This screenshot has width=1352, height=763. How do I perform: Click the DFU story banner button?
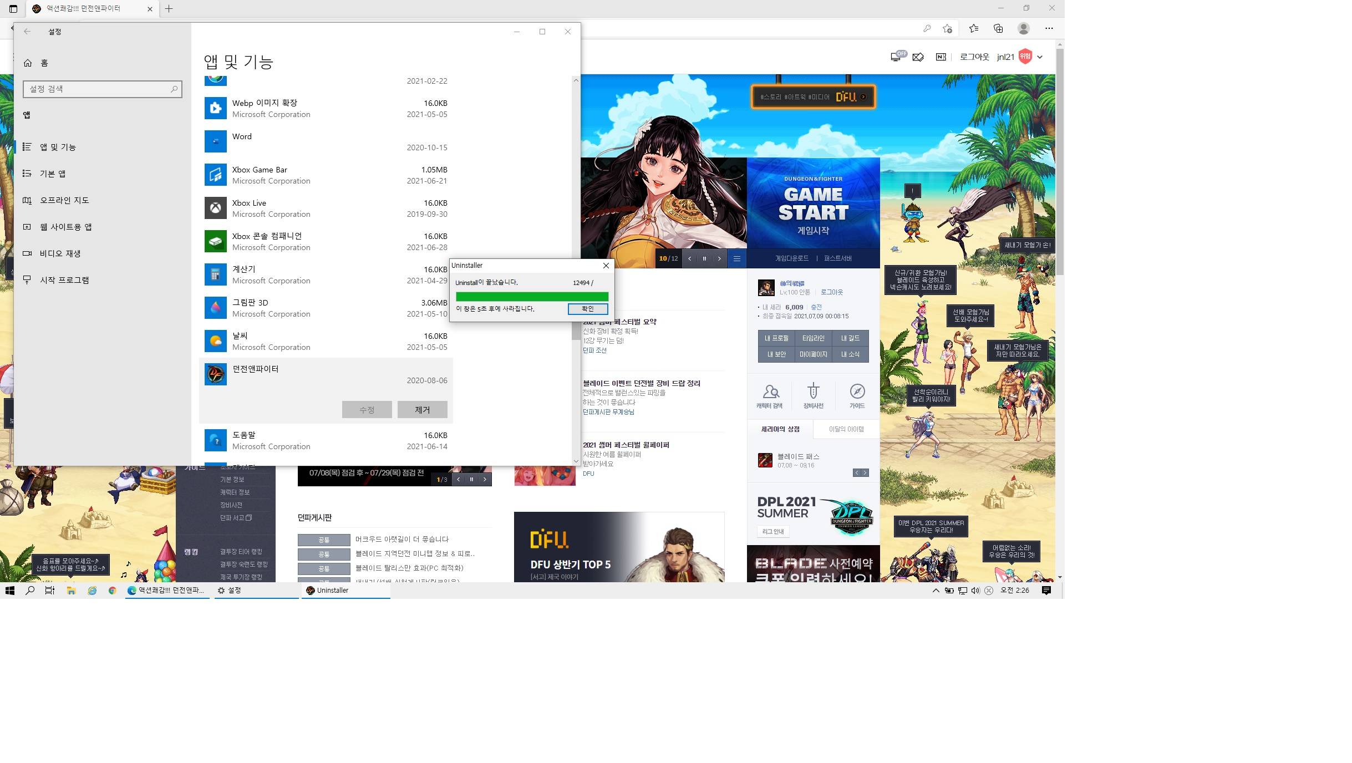click(x=813, y=97)
